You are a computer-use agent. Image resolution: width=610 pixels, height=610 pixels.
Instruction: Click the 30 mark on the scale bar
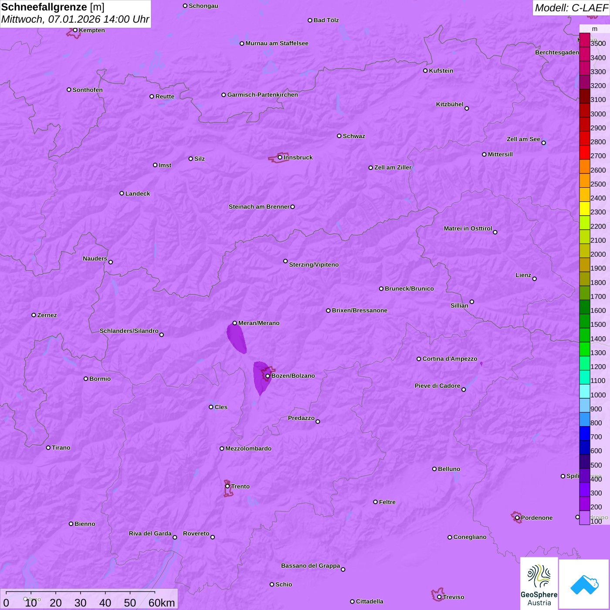(80, 603)
